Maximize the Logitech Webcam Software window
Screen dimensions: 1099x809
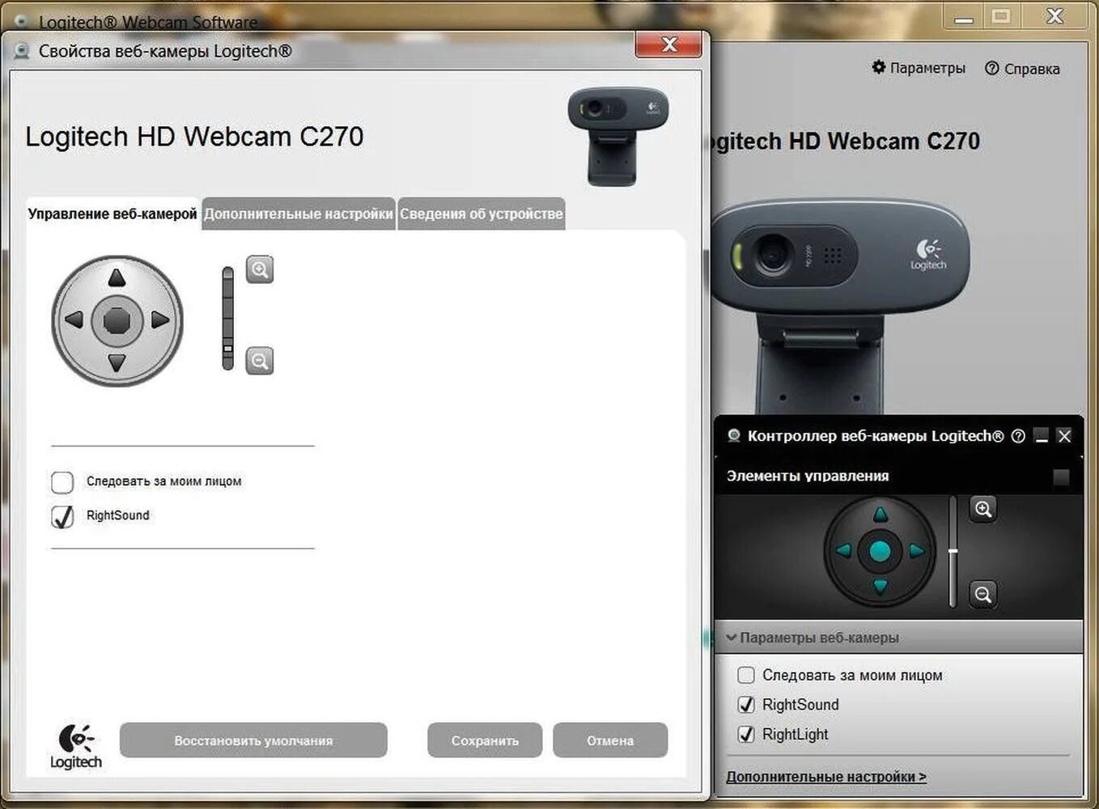(x=1002, y=16)
